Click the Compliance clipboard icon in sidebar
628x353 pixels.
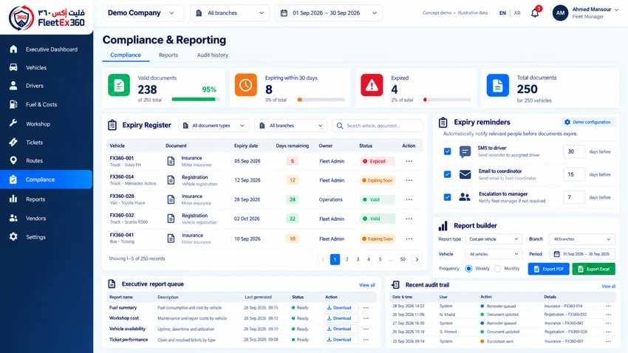coord(13,179)
